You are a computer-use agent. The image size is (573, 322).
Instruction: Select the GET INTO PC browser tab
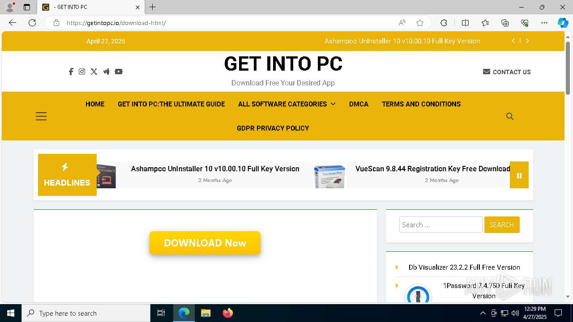coord(91,7)
